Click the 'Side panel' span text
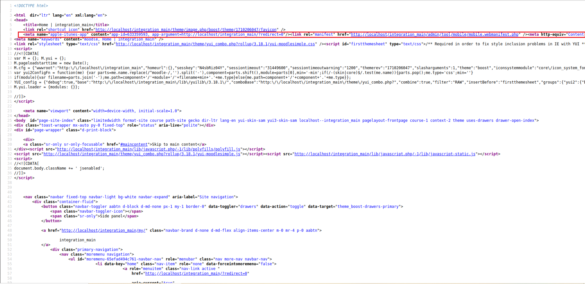Screen dimensions: 585x284 pos(111,216)
